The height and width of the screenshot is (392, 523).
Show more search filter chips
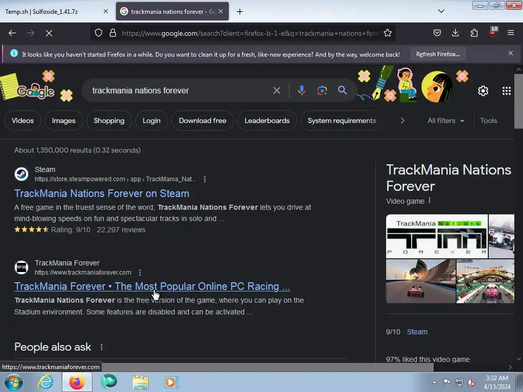click(402, 120)
